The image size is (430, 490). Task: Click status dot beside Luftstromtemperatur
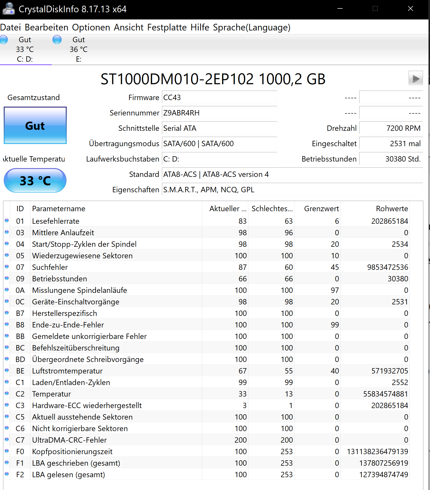coord(7,370)
